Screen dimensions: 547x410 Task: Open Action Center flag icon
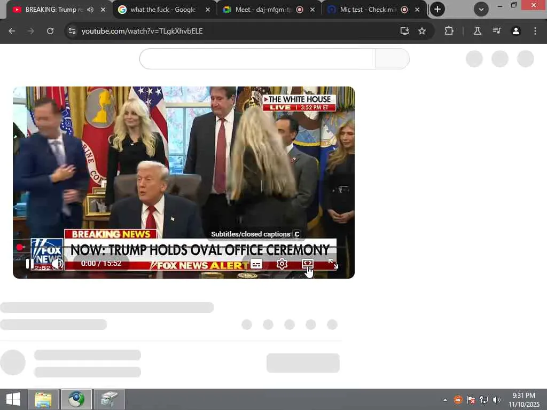471,399
